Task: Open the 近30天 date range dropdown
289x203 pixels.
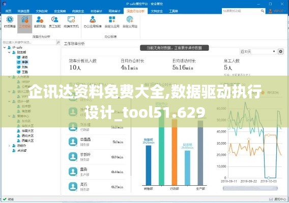Action: point(257,51)
